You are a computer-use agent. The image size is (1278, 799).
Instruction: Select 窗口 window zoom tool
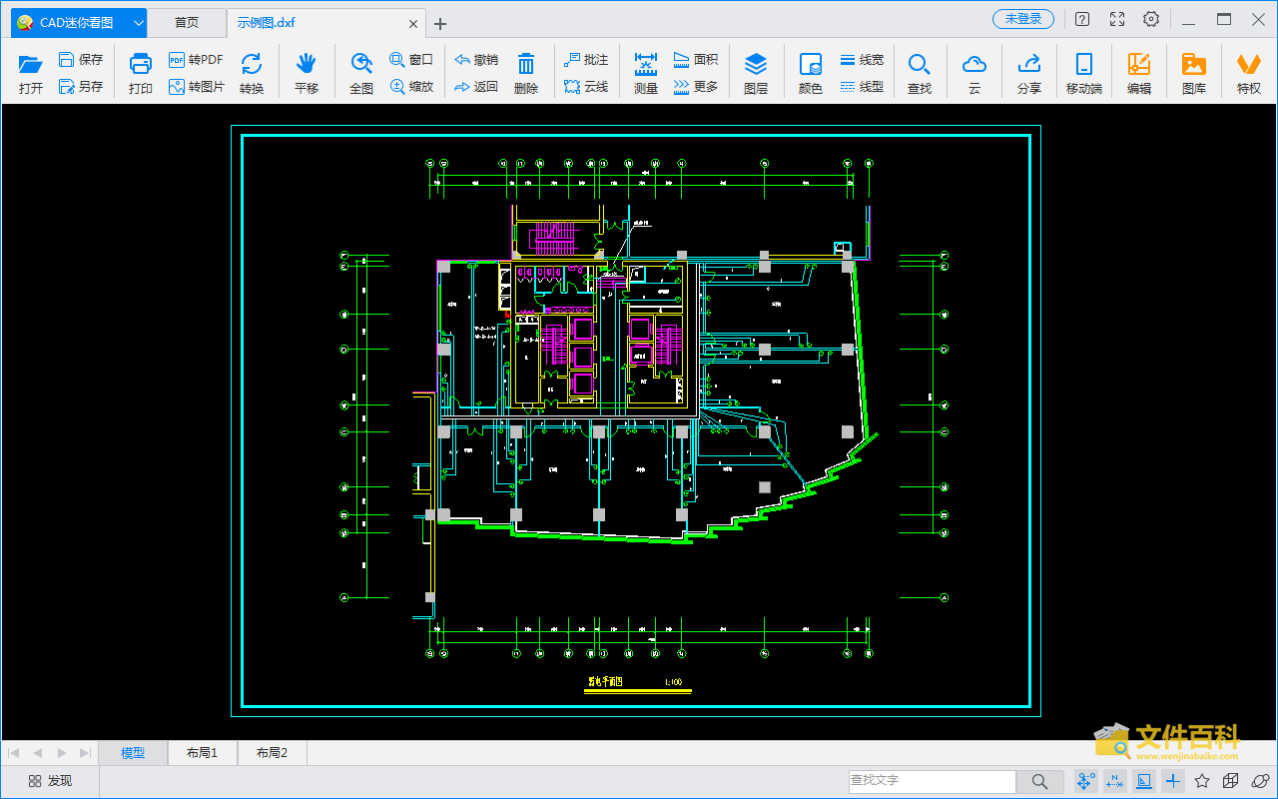[411, 60]
